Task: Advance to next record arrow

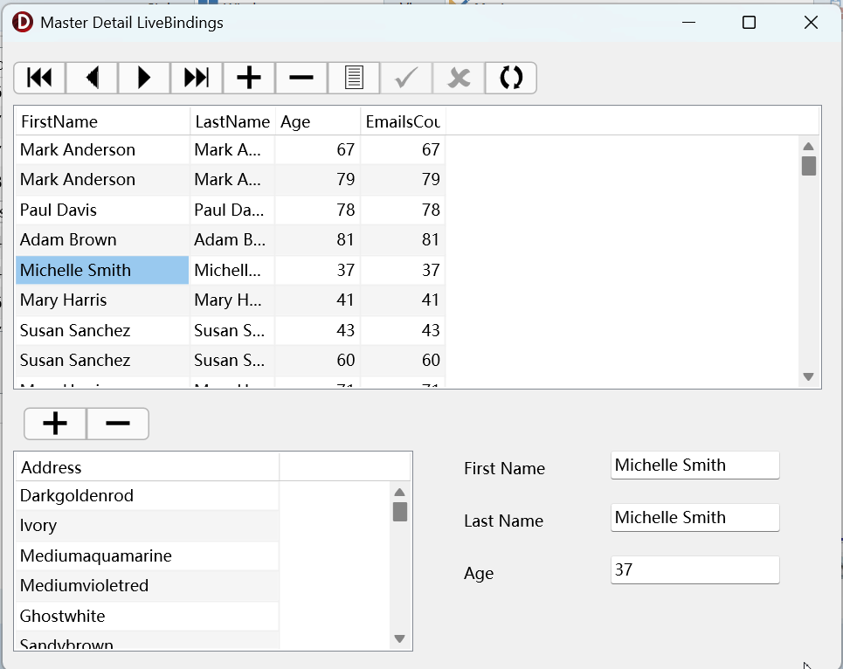Action: [144, 78]
